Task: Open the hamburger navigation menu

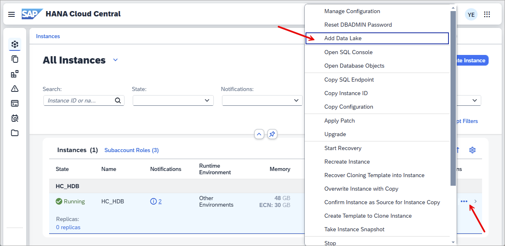Action: tap(11, 14)
